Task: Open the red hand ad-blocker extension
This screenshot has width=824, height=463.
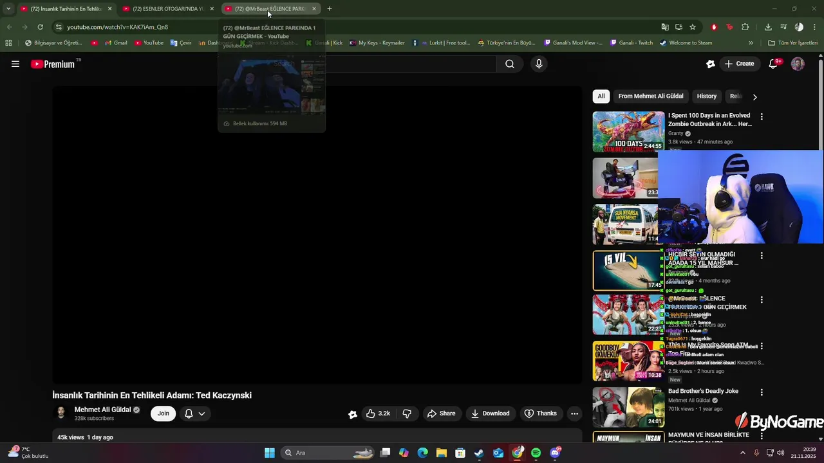Action: [714, 27]
